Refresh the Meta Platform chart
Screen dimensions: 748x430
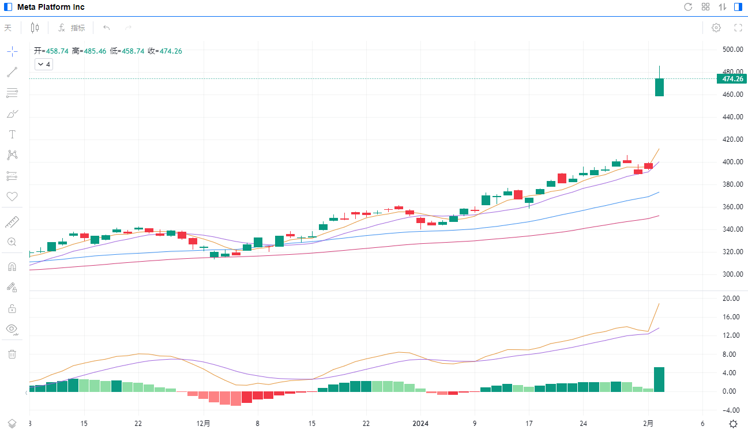point(688,7)
